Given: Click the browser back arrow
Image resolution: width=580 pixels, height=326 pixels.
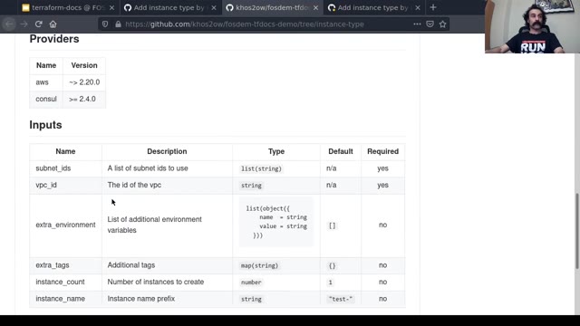Looking at the screenshot, I should (x=9, y=24).
